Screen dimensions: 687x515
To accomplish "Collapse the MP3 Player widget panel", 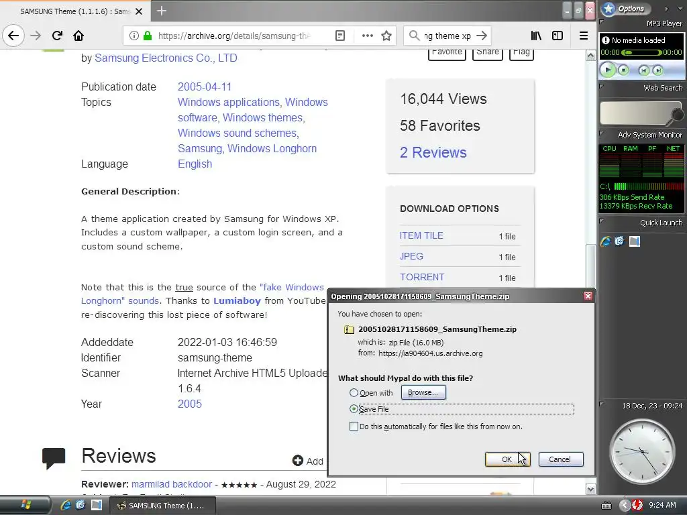I will [602, 21].
